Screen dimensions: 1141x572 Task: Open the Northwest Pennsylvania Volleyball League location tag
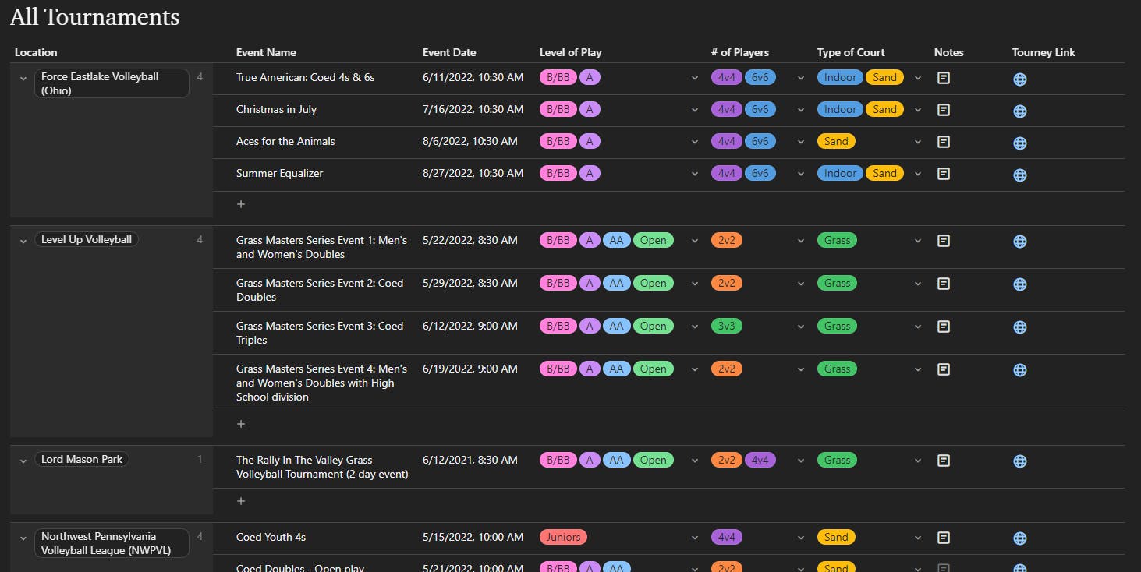[112, 543]
